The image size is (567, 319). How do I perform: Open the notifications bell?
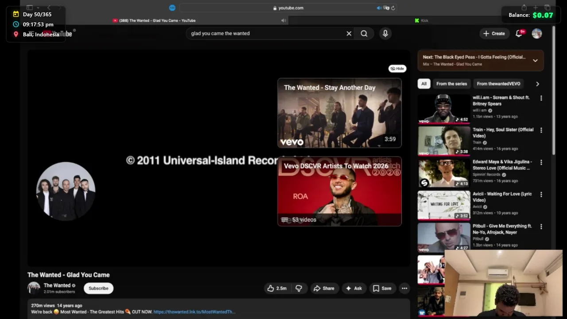[519, 34]
